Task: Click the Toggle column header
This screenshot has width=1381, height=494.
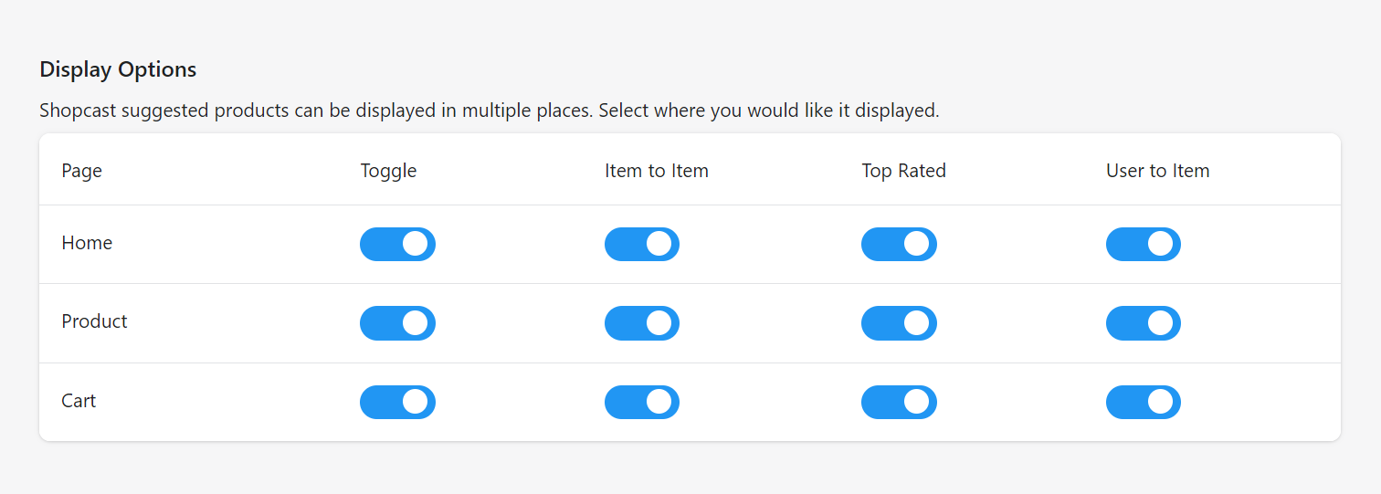Action: tap(388, 171)
